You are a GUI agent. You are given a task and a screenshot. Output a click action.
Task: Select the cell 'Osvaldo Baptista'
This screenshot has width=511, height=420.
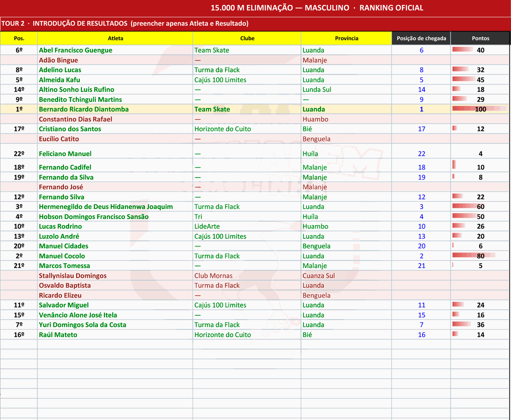[x=115, y=285]
